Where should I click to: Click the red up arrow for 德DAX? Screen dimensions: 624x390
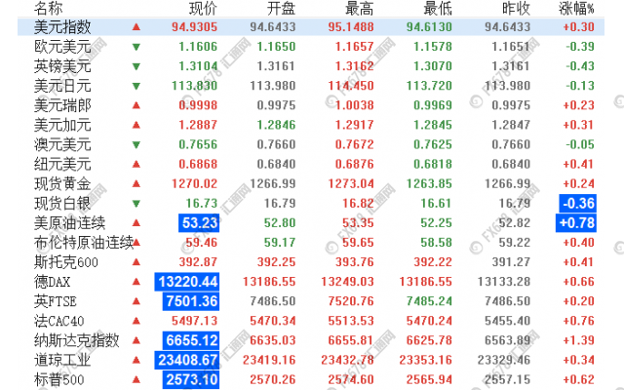click(x=136, y=282)
